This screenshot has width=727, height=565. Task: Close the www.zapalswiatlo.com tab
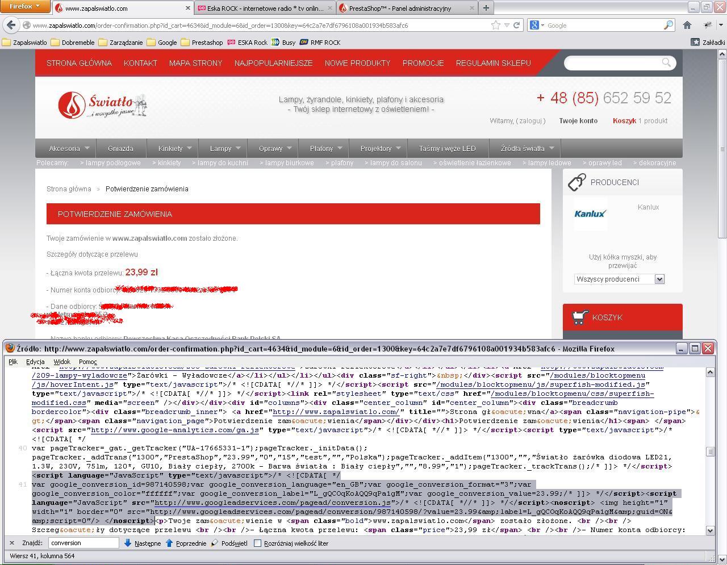click(x=188, y=8)
